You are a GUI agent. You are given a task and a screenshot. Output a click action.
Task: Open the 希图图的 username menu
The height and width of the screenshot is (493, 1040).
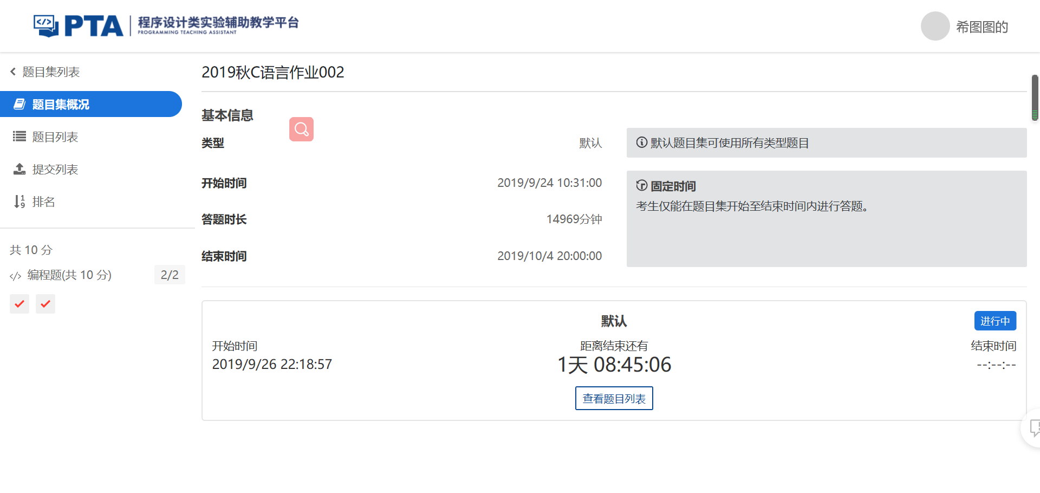point(981,27)
